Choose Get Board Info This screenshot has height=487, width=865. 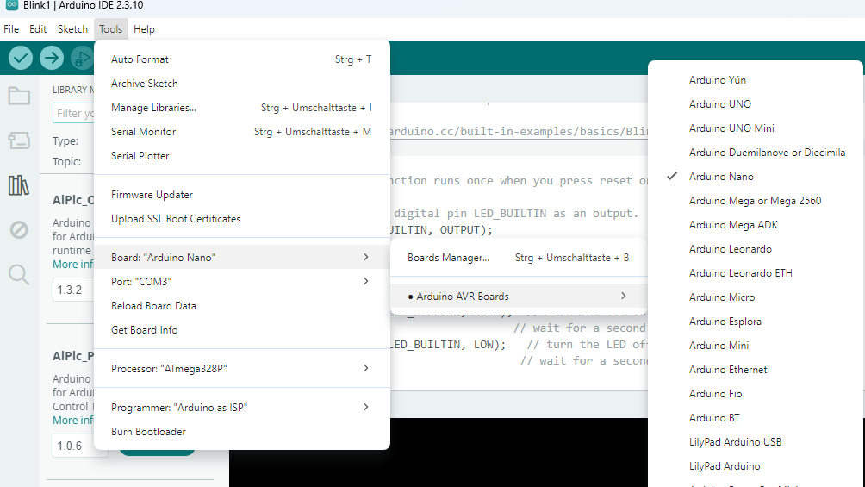[x=241, y=330]
